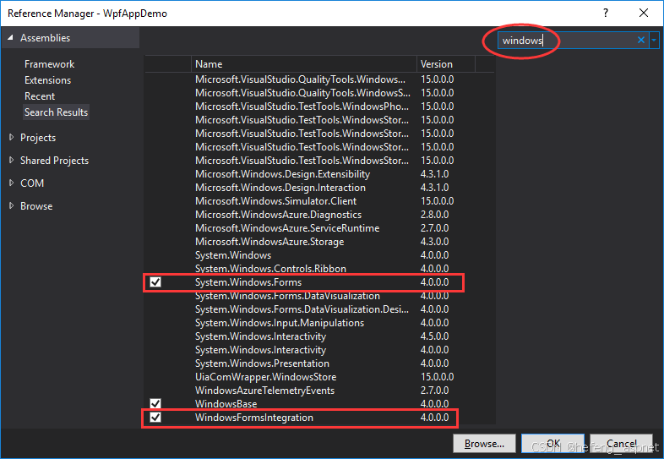Click the OK button
Viewport: 664px width, 459px height.
[x=553, y=444]
